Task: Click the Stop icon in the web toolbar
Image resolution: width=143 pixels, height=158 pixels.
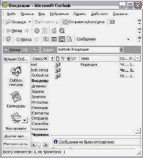Action: (37, 31)
